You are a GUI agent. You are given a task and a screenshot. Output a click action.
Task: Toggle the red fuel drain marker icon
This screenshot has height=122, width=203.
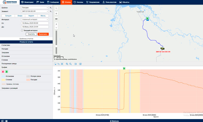3,72
